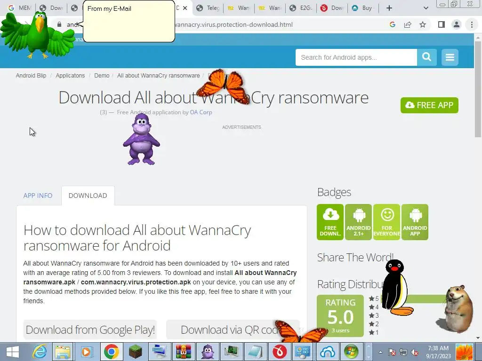The image size is (482, 361).
Task: Click the network tray icon
Action: pyautogui.click(x=403, y=352)
